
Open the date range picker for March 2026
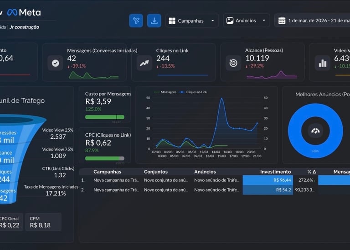(312, 20)
